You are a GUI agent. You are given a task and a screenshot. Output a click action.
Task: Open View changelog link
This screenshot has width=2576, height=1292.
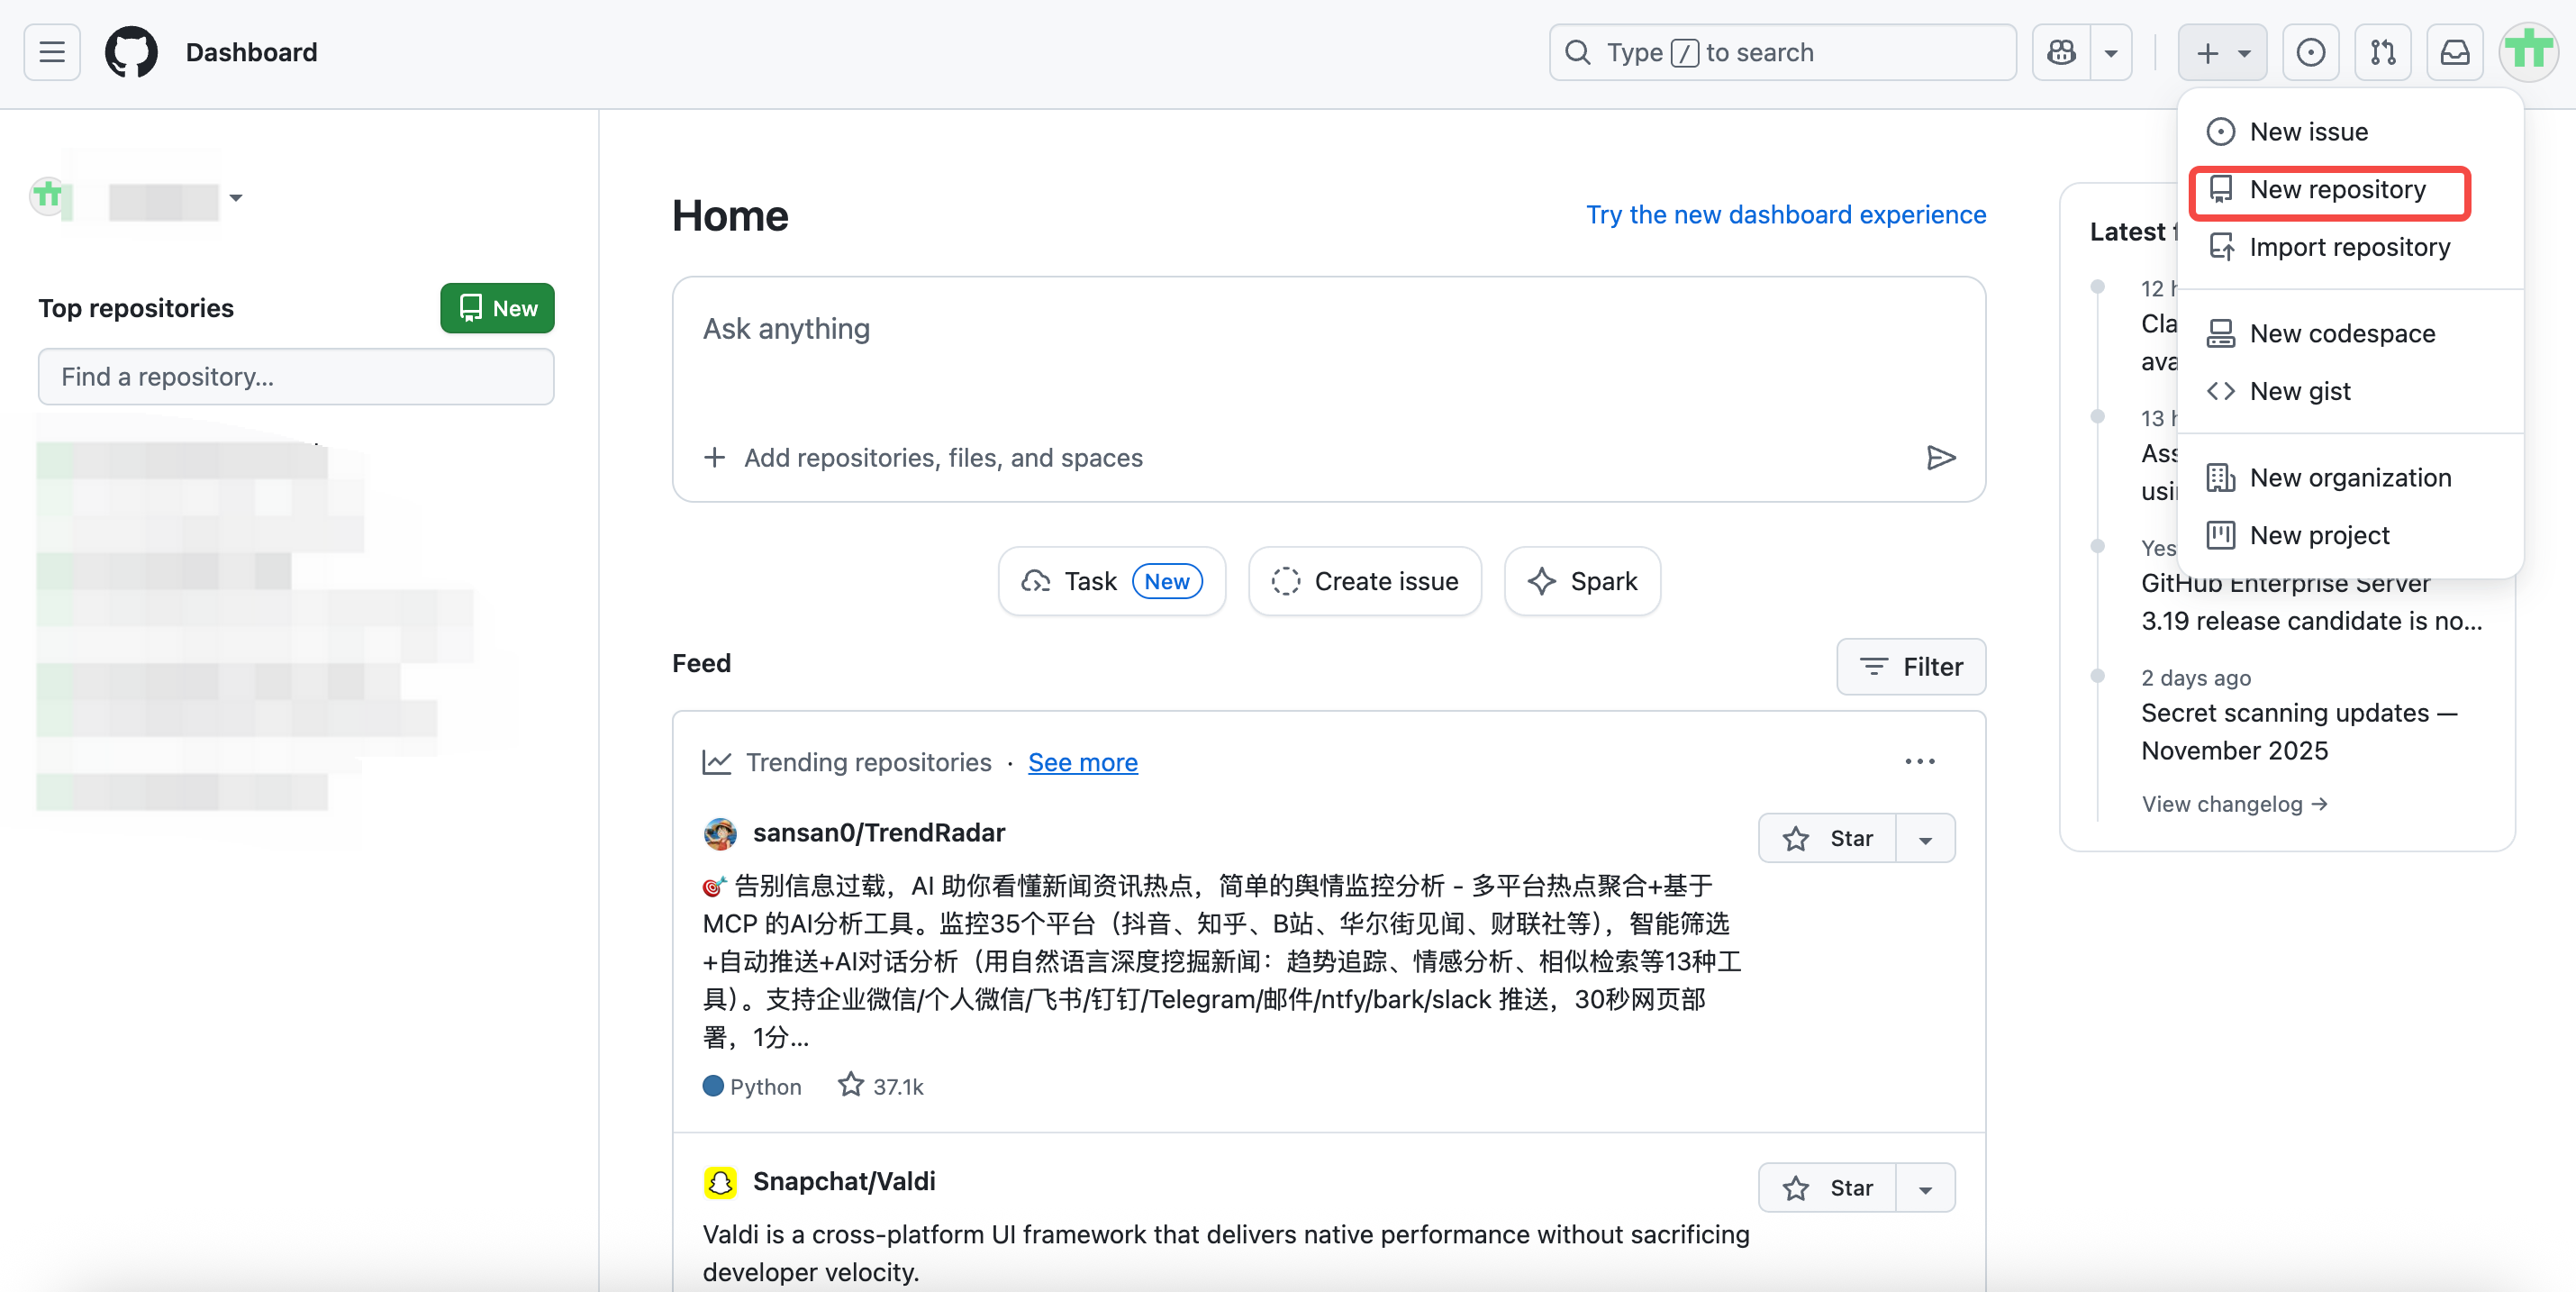(x=2235, y=804)
